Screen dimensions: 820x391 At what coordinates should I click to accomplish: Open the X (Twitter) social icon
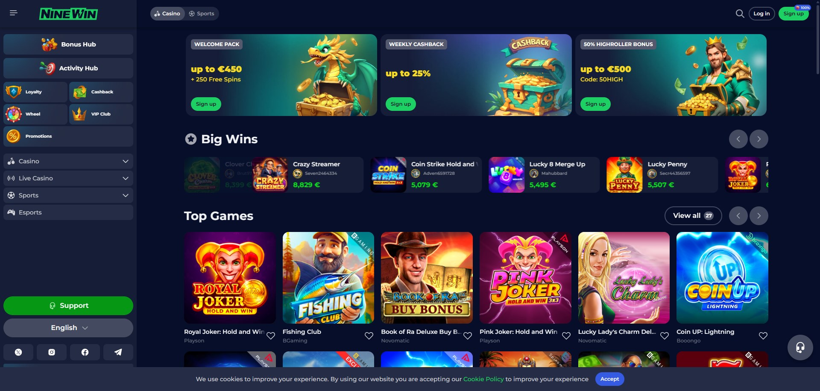[x=18, y=352]
